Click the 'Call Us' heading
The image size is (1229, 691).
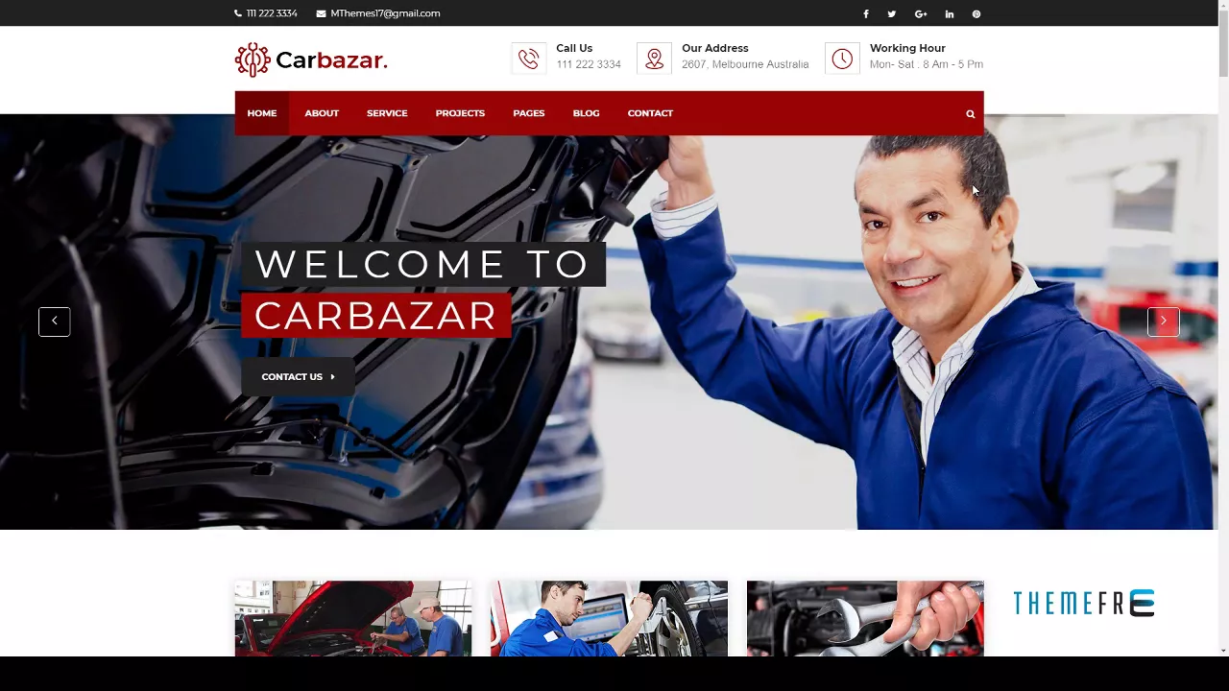click(574, 48)
